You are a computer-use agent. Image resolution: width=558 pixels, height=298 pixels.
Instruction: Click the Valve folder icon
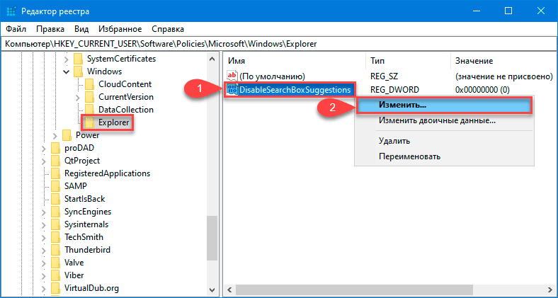tap(55, 263)
